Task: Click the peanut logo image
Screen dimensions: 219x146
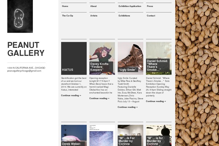Action: [20, 16]
